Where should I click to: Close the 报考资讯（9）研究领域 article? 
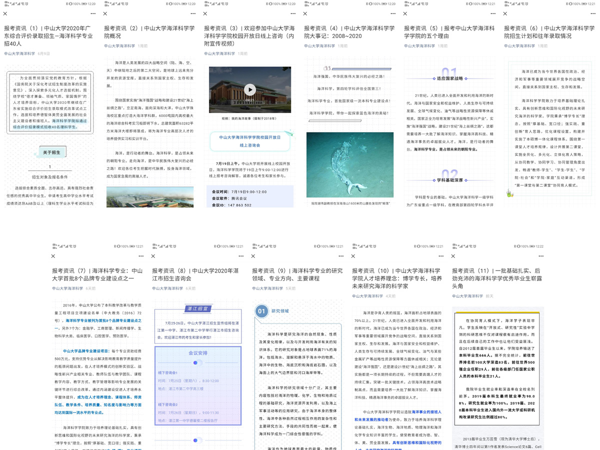tap(253, 256)
